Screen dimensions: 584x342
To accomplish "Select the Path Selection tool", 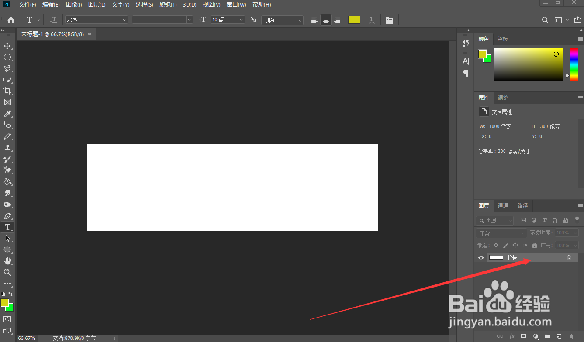I will click(7, 238).
